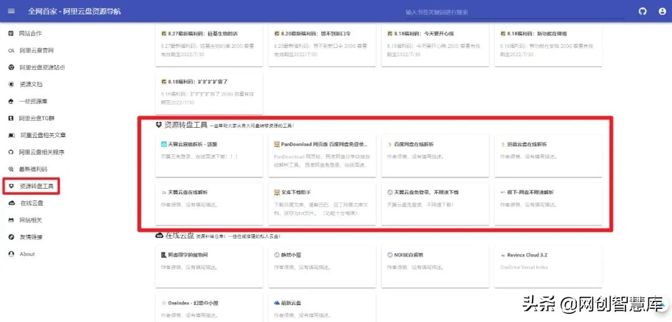Select 阿里云盘资源站点 in the sidebar
Viewport: 672px width, 322px height.
click(x=42, y=67)
